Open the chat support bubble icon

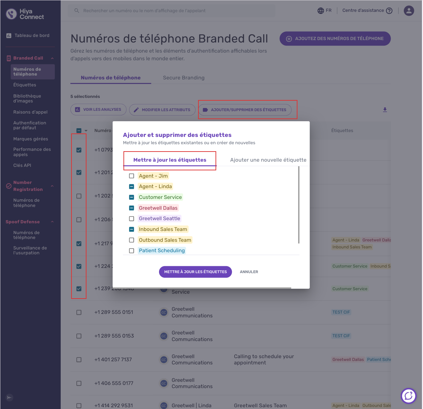pyautogui.click(x=409, y=396)
